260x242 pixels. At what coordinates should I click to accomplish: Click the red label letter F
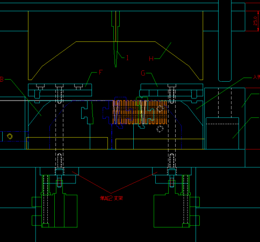100,72
